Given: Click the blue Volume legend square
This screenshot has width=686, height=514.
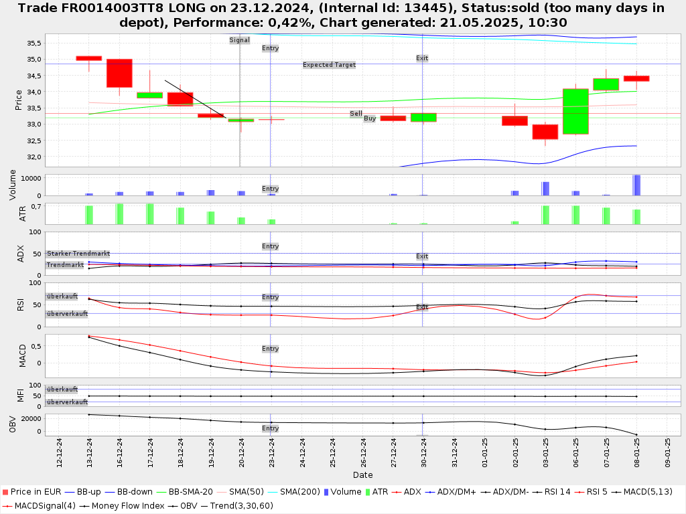Looking at the screenshot, I should [x=326, y=492].
